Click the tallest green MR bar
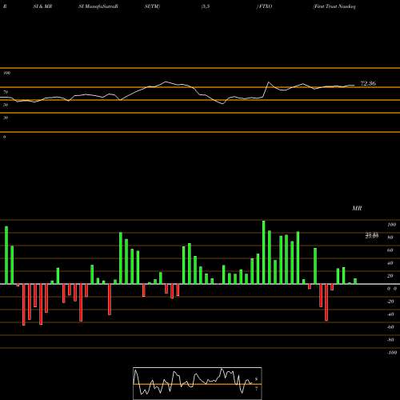This screenshot has height=400, width=400. [264, 252]
